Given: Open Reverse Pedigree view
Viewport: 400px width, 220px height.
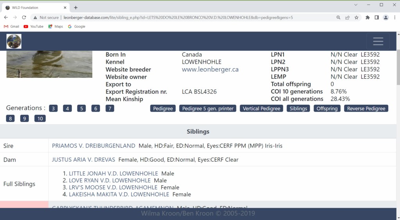Looking at the screenshot, I should point(366,109).
